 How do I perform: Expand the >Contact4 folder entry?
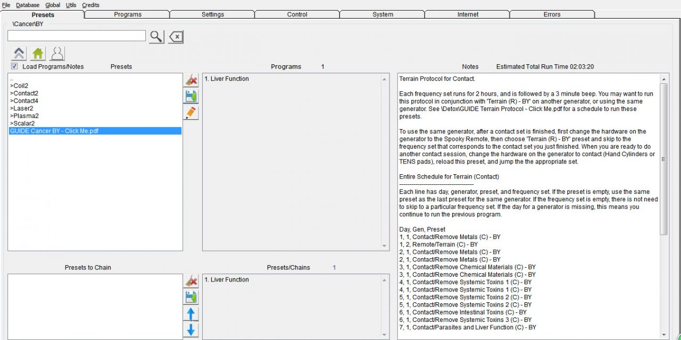[24, 101]
